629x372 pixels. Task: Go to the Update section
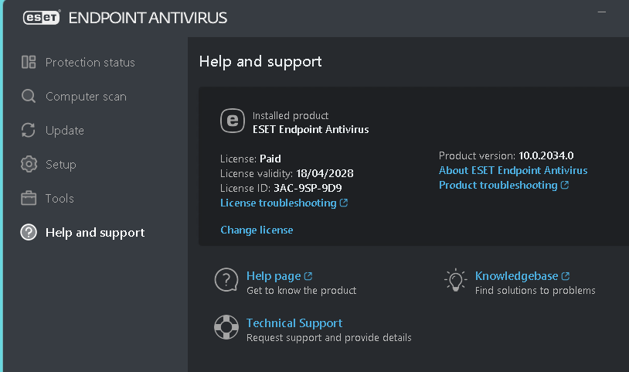(x=65, y=131)
